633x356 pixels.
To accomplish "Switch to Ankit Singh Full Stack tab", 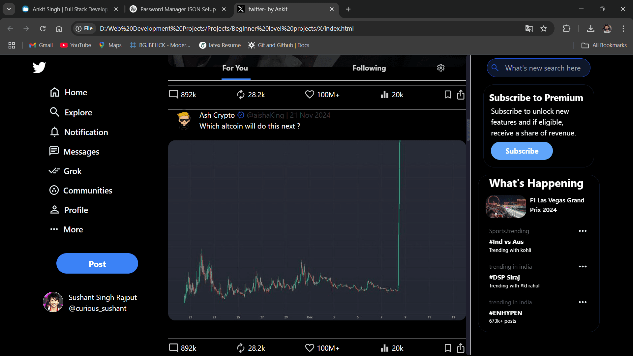I will coord(70,9).
